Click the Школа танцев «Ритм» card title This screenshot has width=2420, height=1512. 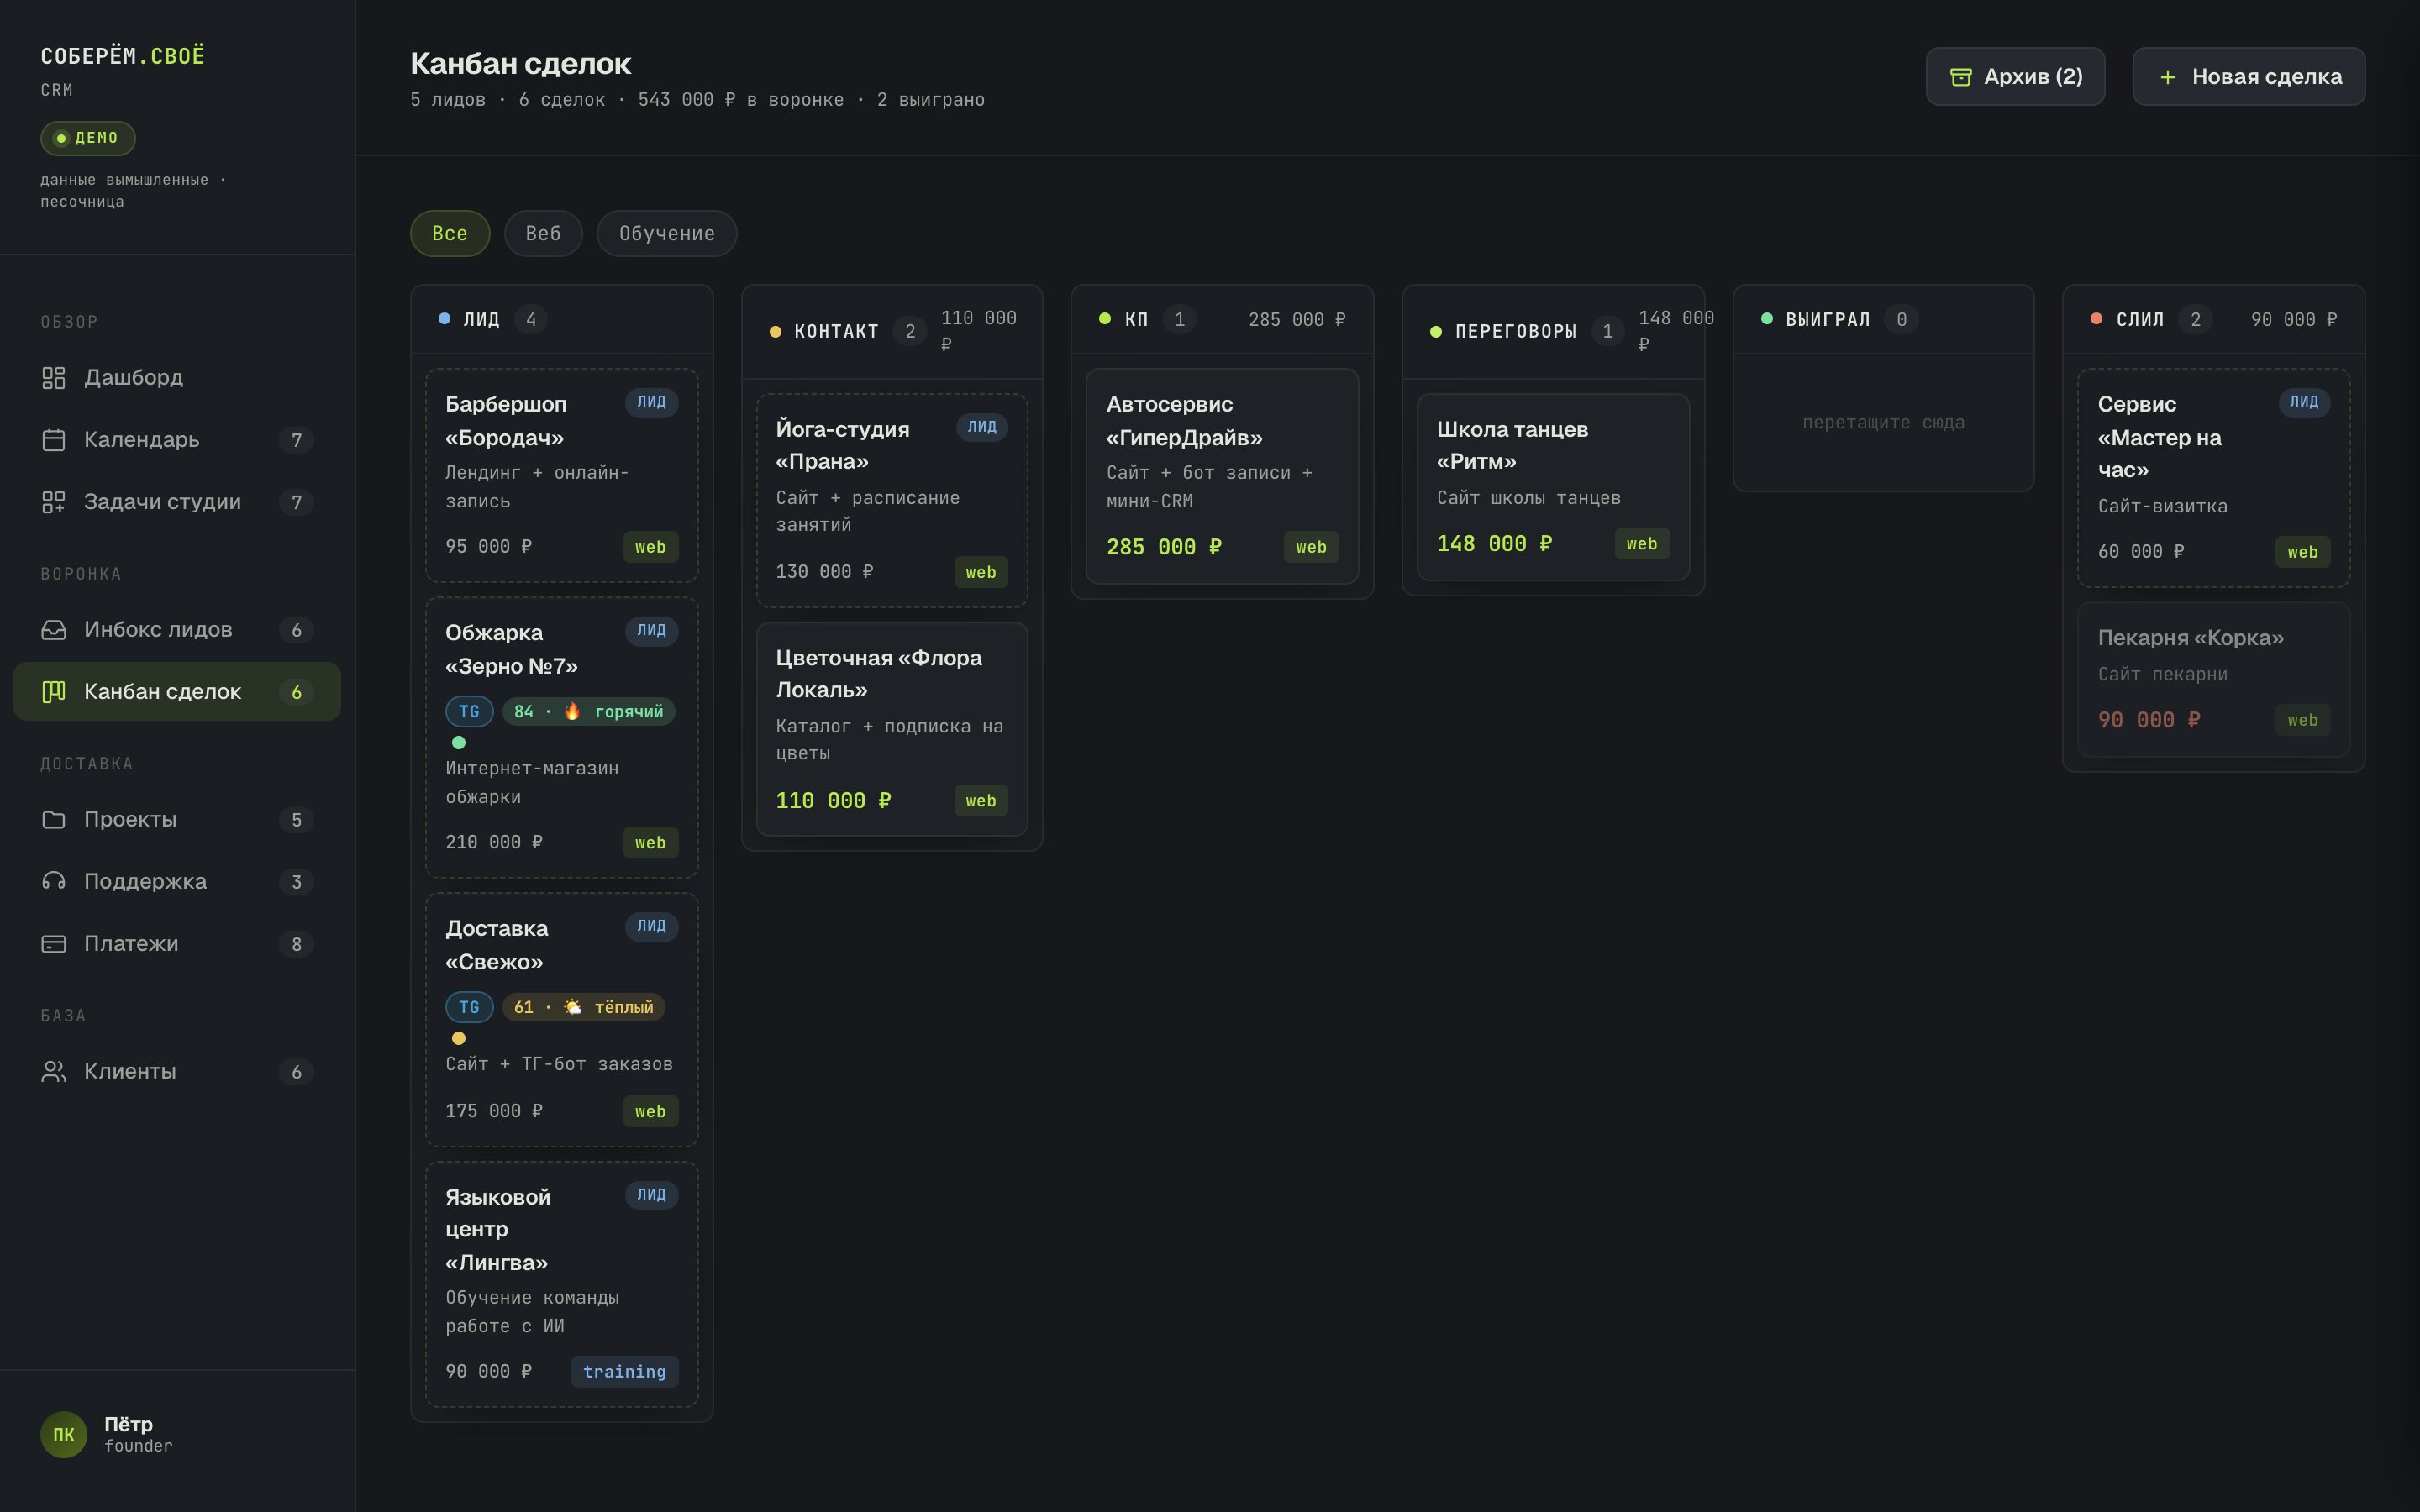(x=1512, y=445)
